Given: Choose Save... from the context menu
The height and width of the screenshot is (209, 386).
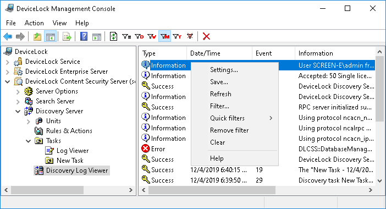Looking at the screenshot, I should click(x=235, y=82).
